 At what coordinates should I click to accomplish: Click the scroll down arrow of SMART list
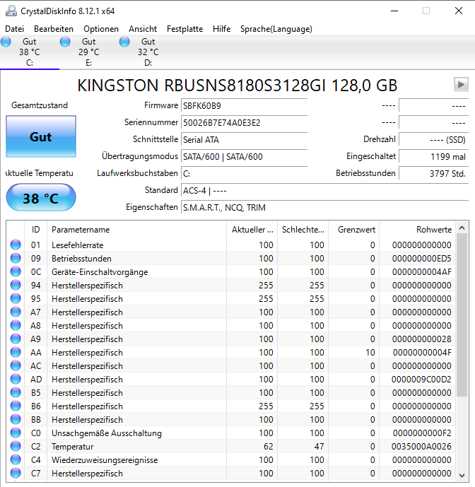(x=462, y=475)
